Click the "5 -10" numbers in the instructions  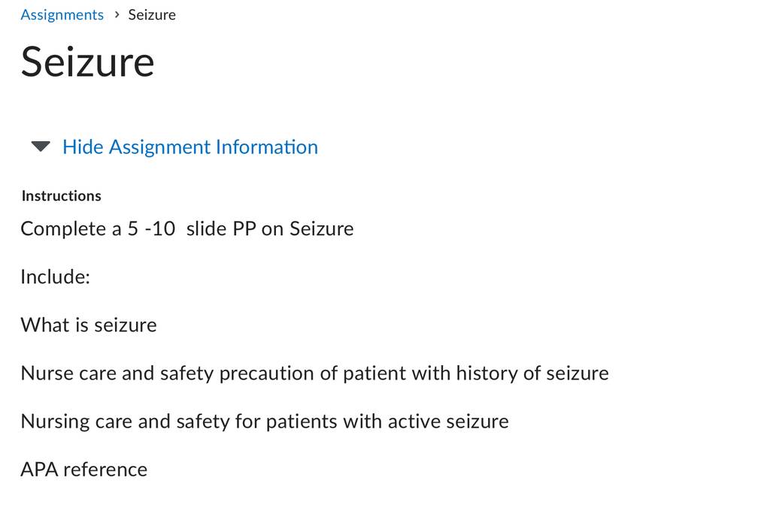(x=151, y=228)
